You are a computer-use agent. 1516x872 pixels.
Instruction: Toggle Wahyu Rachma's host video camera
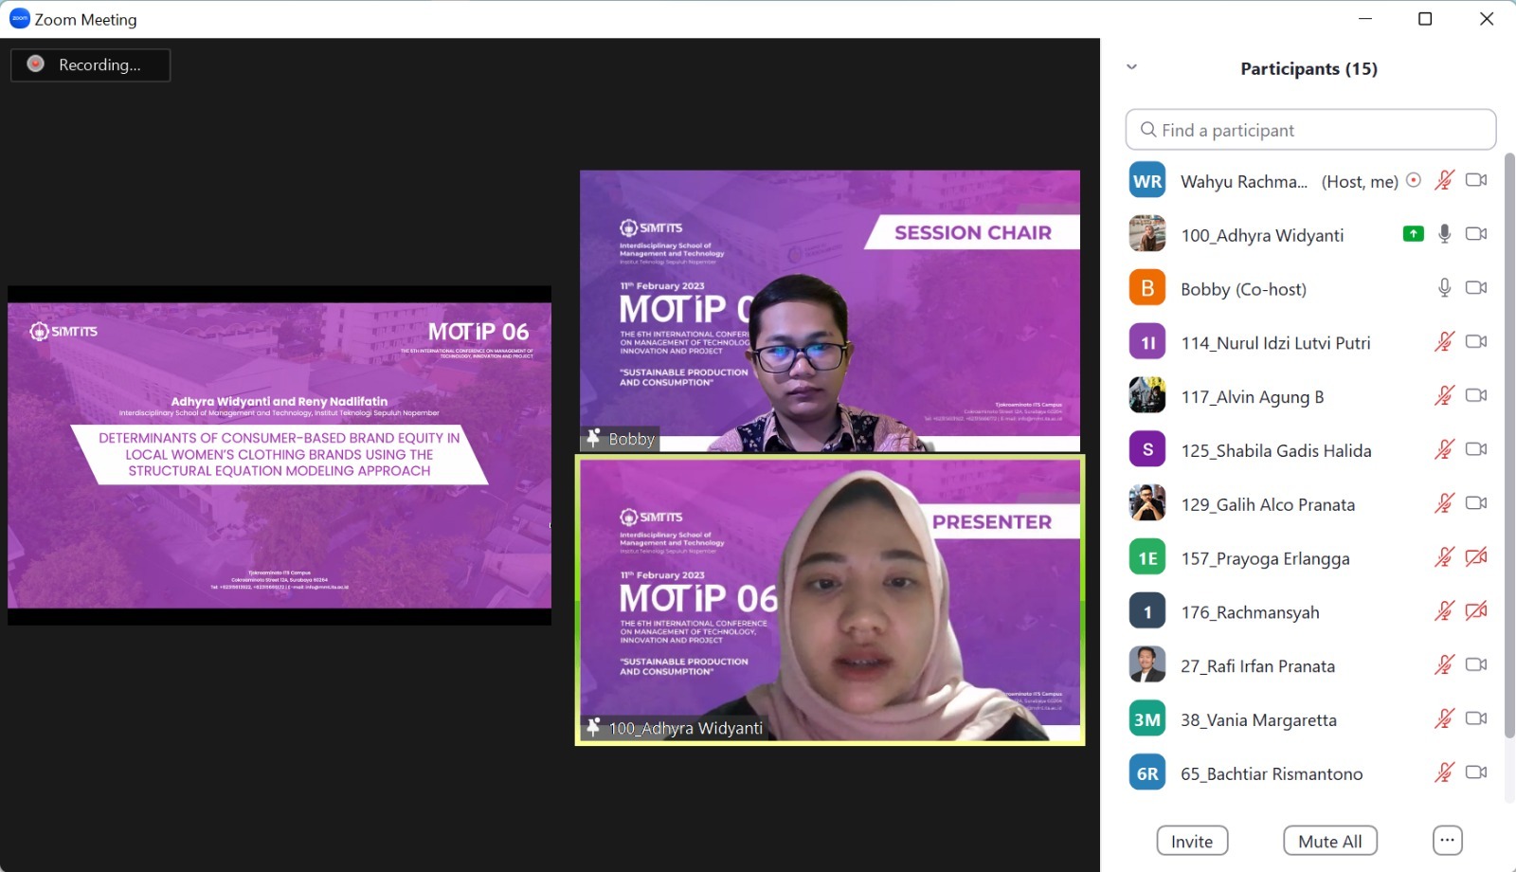point(1475,180)
